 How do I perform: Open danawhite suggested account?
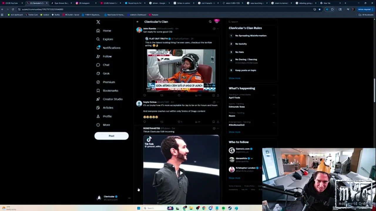click(x=241, y=160)
